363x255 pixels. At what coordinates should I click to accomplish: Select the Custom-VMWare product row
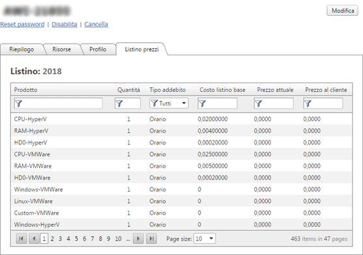(181, 213)
